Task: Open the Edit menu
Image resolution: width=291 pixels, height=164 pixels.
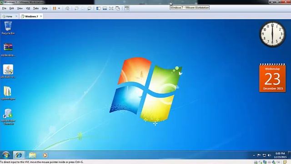Action: [x=12, y=8]
